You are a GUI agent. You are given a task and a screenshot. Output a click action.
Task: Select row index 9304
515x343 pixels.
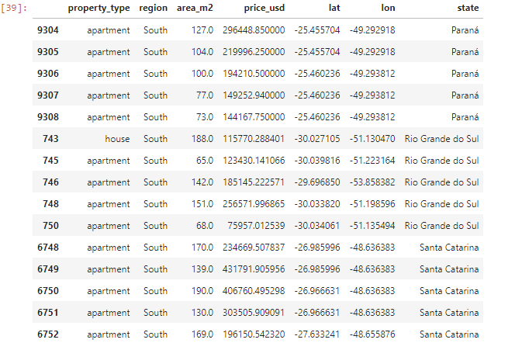click(x=50, y=30)
